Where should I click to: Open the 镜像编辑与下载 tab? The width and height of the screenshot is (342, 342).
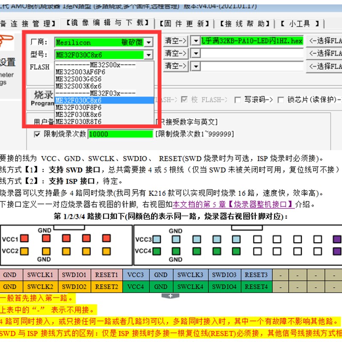[x=107, y=23]
